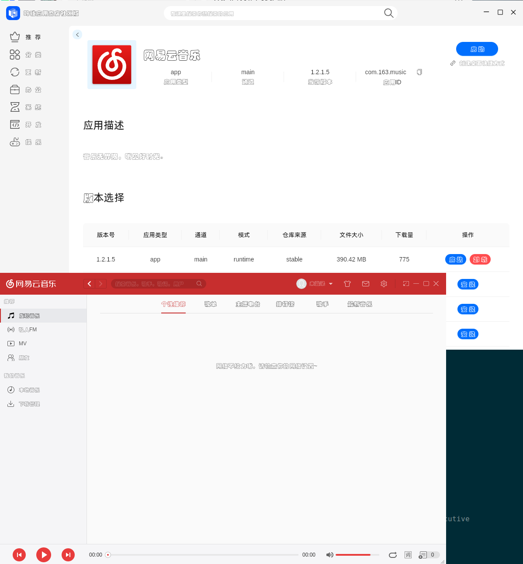Open the 排行榜 tab
The height and width of the screenshot is (564, 523).
285,304
